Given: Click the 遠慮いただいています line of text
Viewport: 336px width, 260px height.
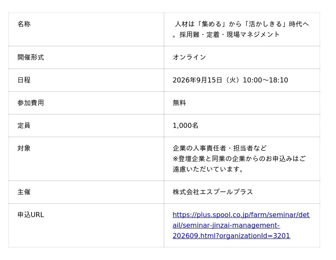Looking at the screenshot, I should [x=208, y=169].
